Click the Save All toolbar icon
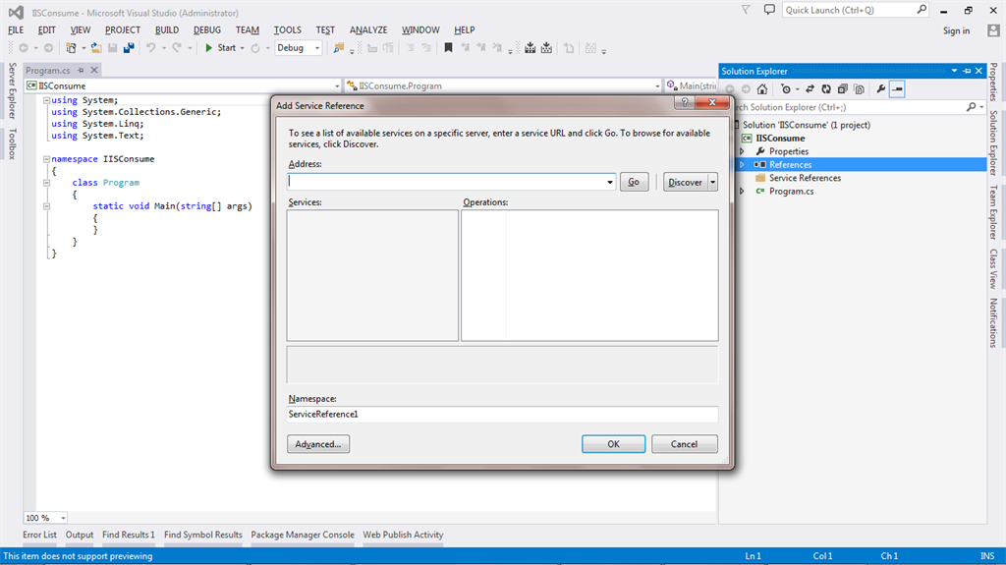The height and width of the screenshot is (565, 1006). coord(129,48)
